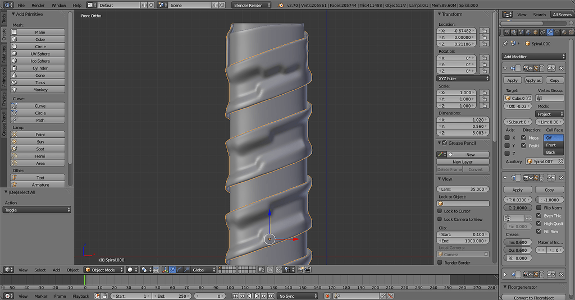Image resolution: width=575 pixels, height=300 pixels.
Task: Click Apply as Shape Key button
Action: [x=533, y=80]
